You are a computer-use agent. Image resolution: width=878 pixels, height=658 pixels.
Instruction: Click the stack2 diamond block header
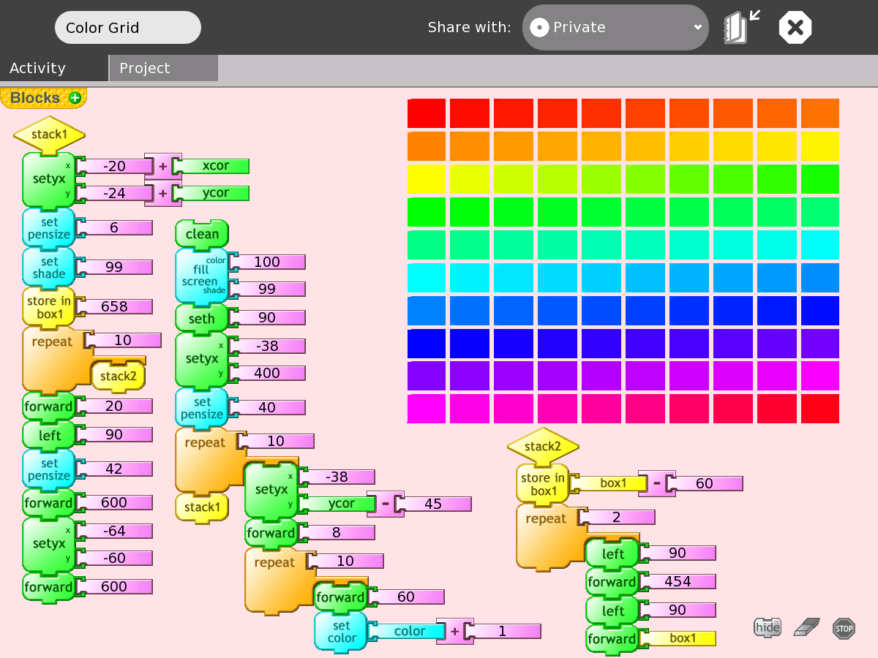tap(543, 446)
